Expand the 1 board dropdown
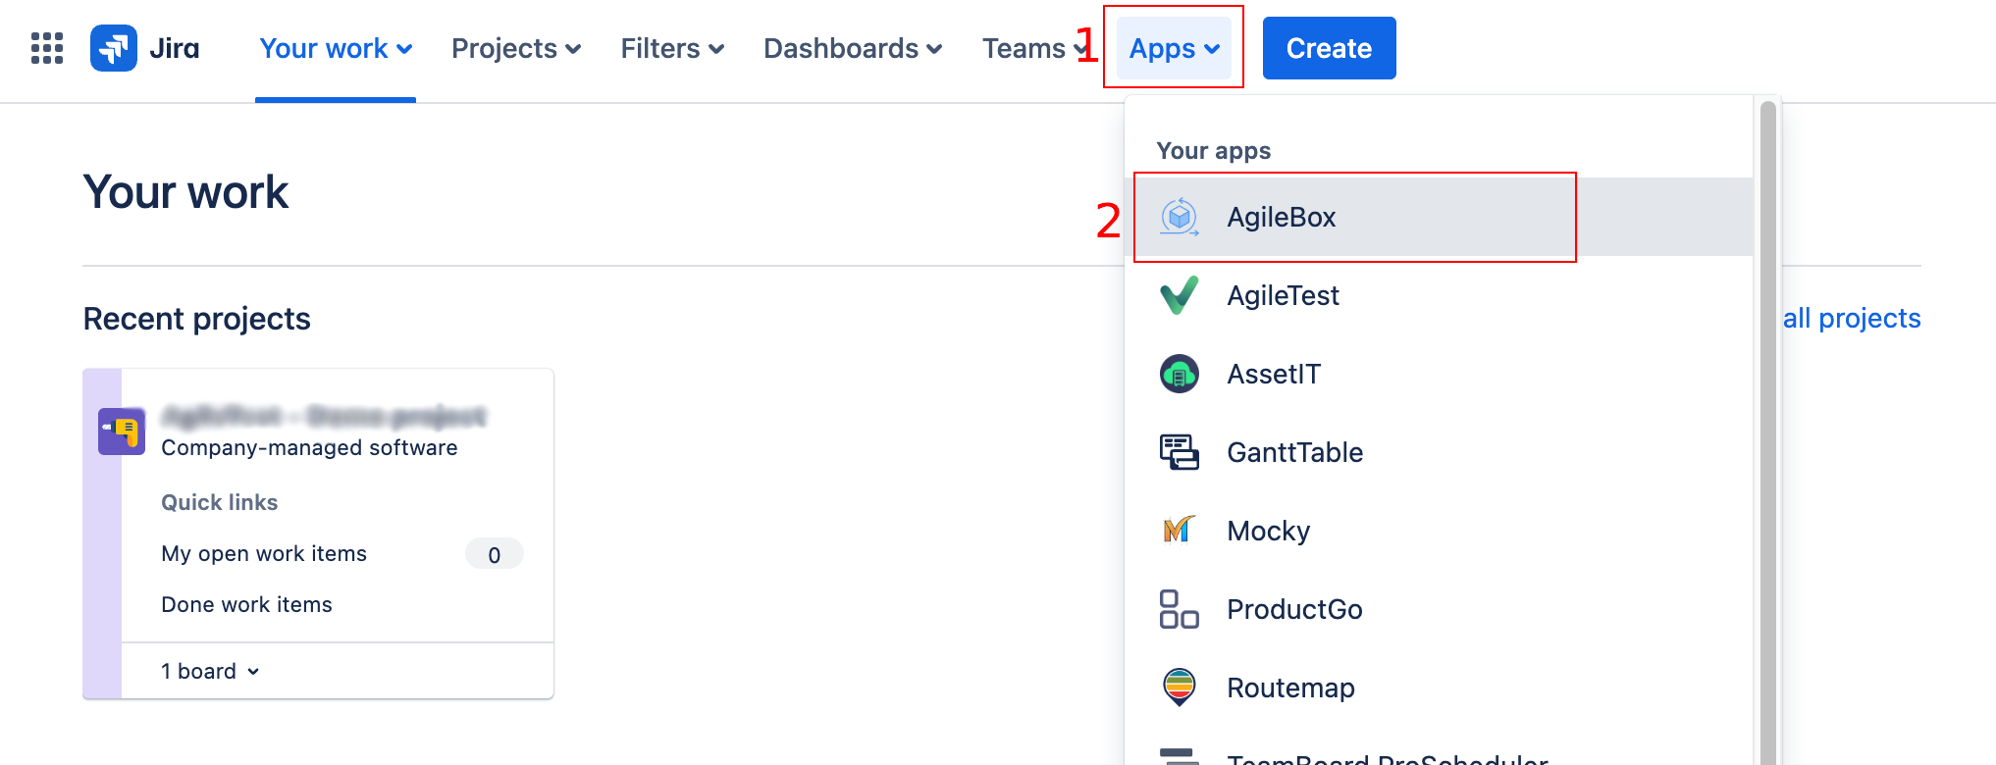The image size is (1996, 765). coord(211,672)
